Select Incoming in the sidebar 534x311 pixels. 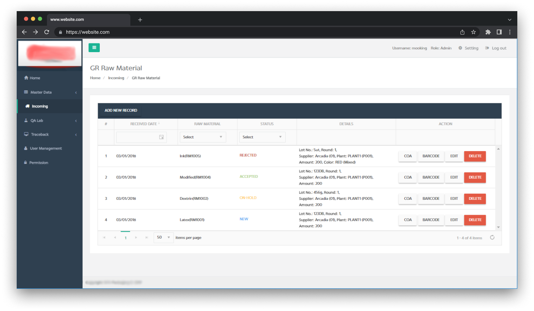(50, 106)
